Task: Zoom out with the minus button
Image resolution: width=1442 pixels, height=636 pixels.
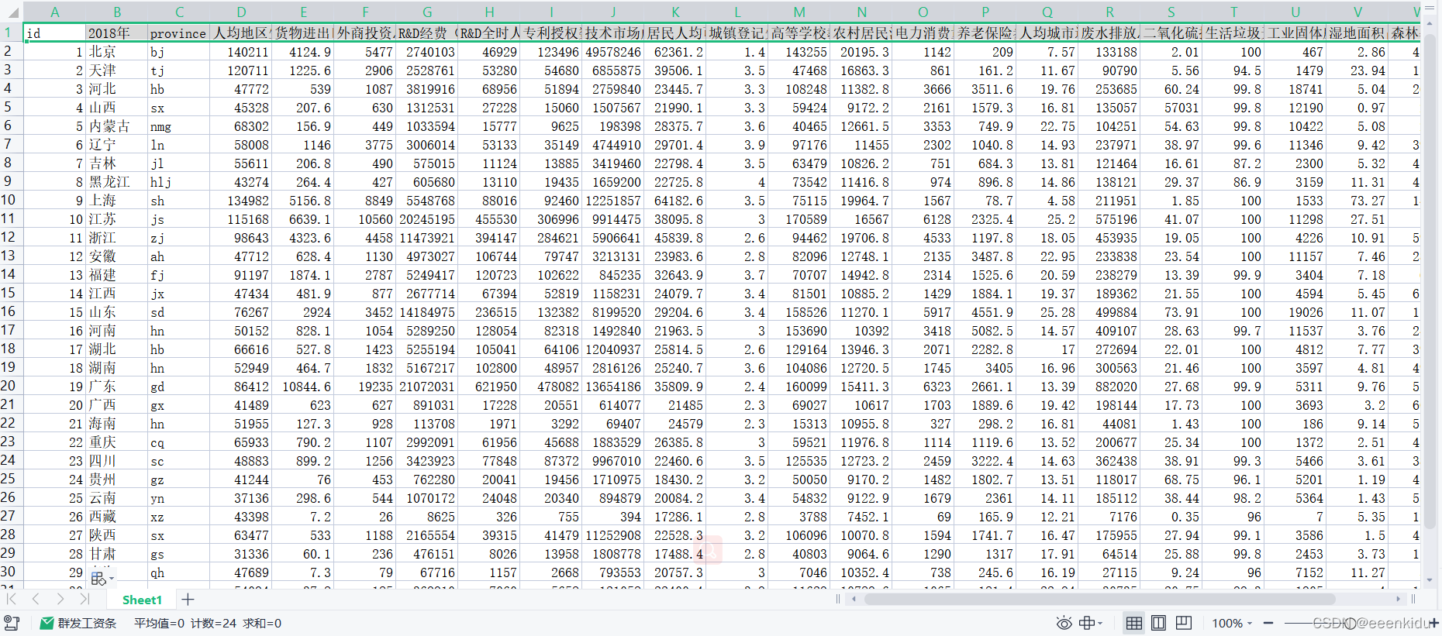Action: 1268,623
